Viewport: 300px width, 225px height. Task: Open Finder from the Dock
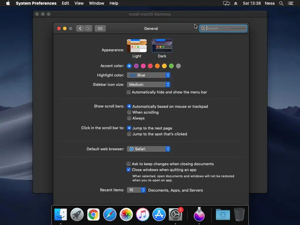pos(61,214)
